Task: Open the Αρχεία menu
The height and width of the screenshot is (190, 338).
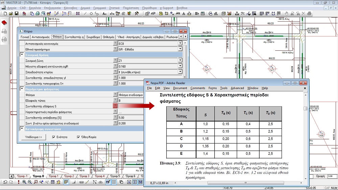Action: pos(12,8)
